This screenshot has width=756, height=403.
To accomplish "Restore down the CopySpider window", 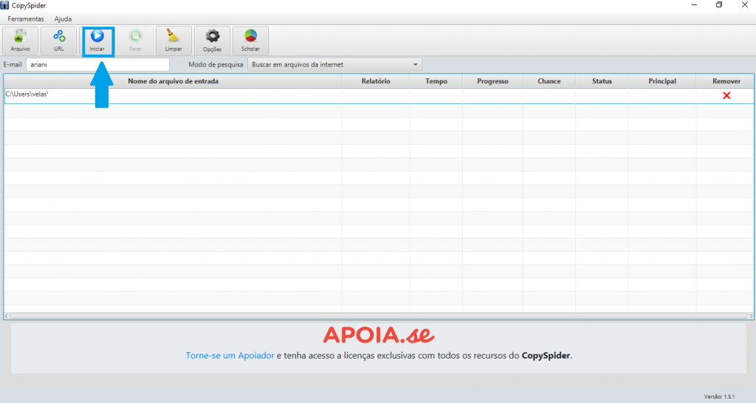I will pyautogui.click(x=719, y=5).
